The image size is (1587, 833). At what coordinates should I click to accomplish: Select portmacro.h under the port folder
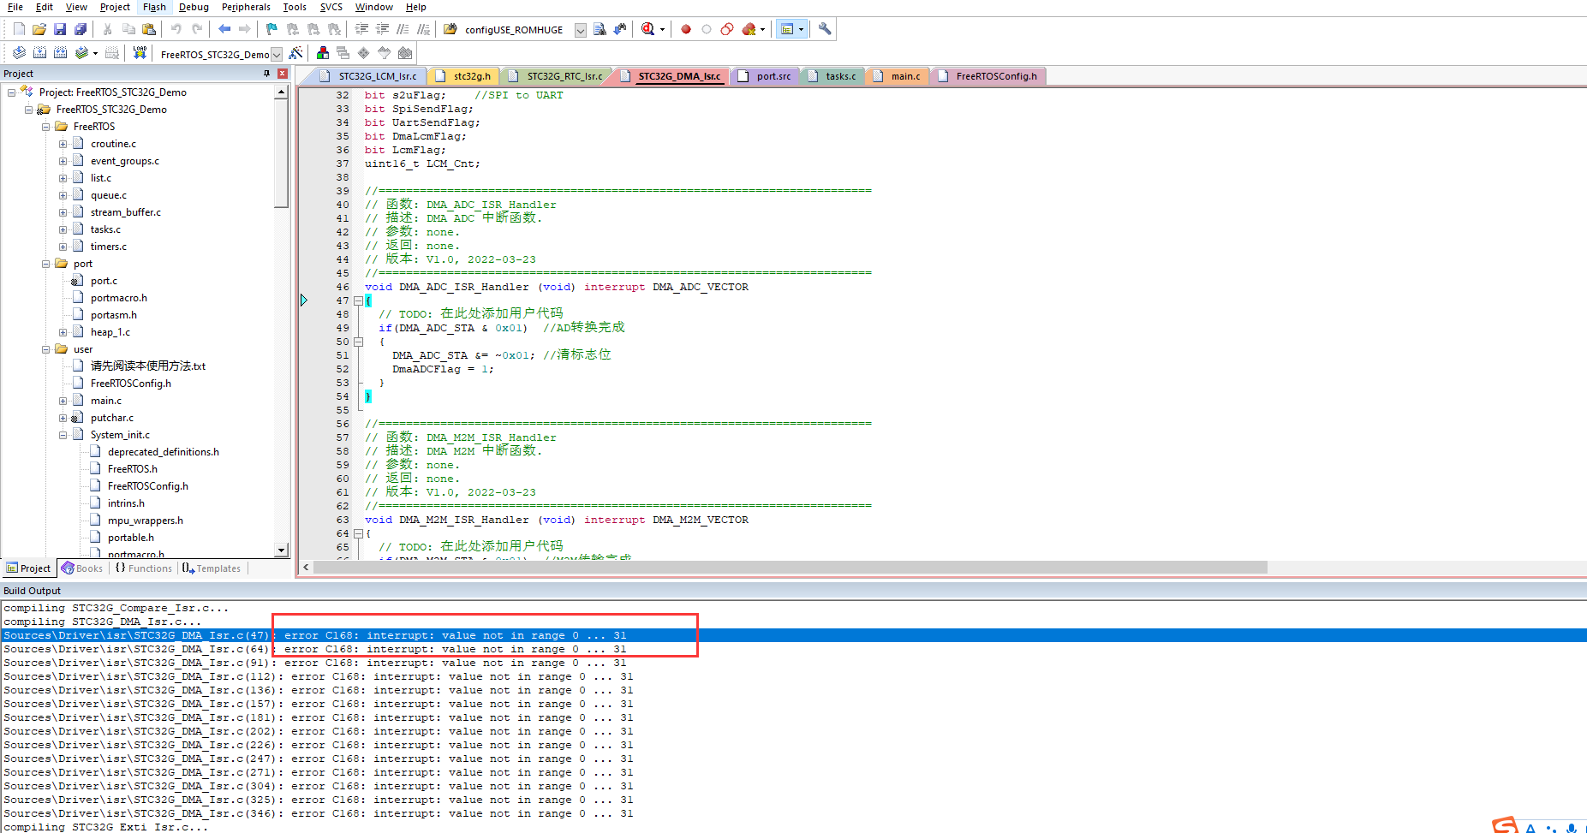pyautogui.click(x=119, y=298)
